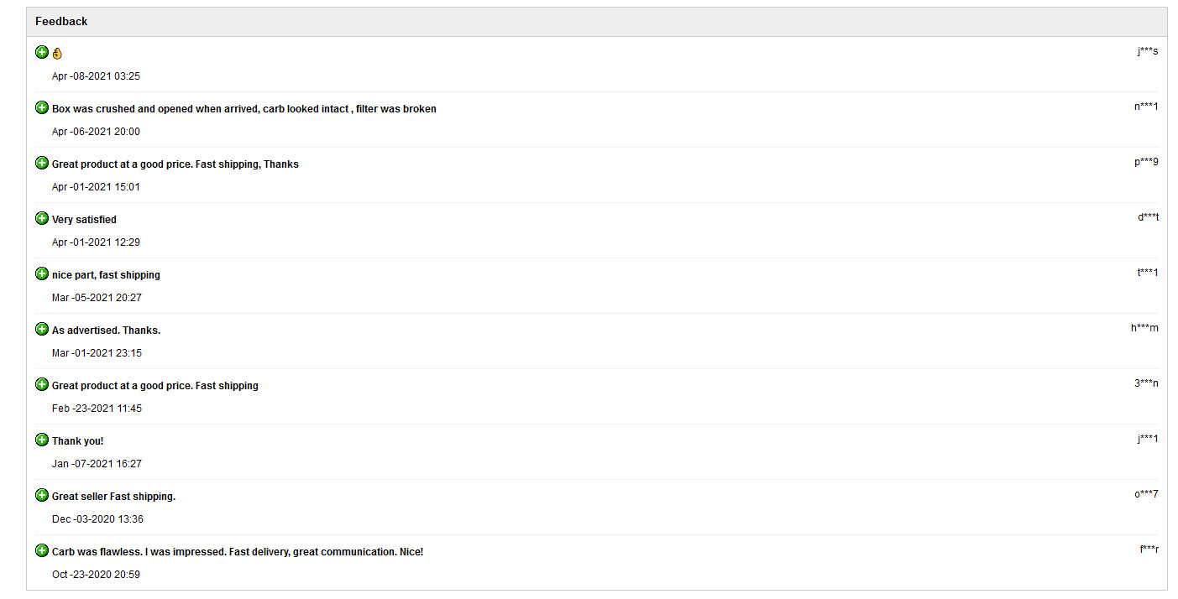This screenshot has height=599, width=1178.
Task: Click the comment 'nice part, fast shipping'
Action: [106, 275]
